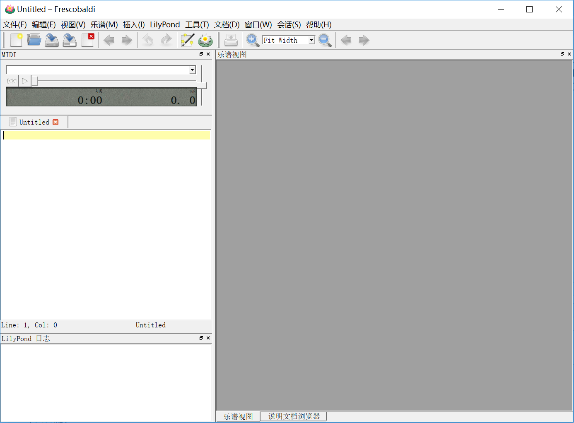Play the MIDI file
Image resolution: width=574 pixels, height=423 pixels.
point(25,81)
